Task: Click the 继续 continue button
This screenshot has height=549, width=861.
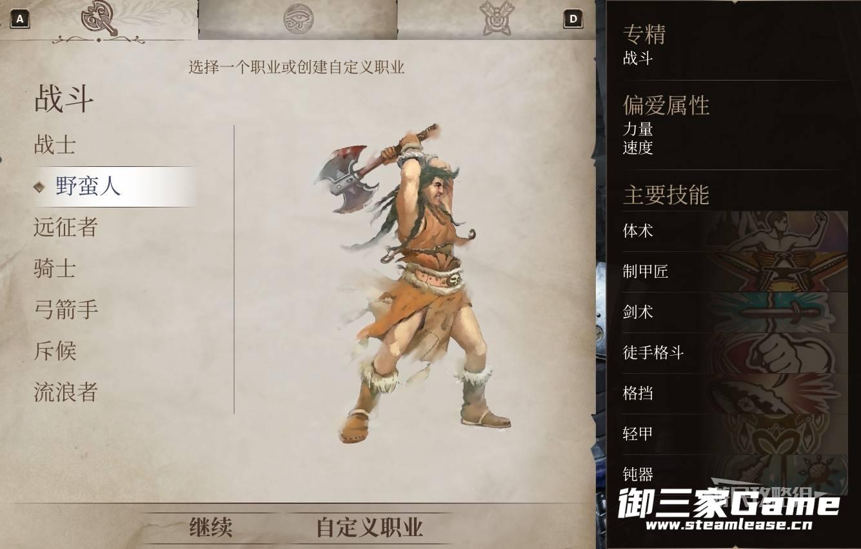Action: (x=210, y=527)
